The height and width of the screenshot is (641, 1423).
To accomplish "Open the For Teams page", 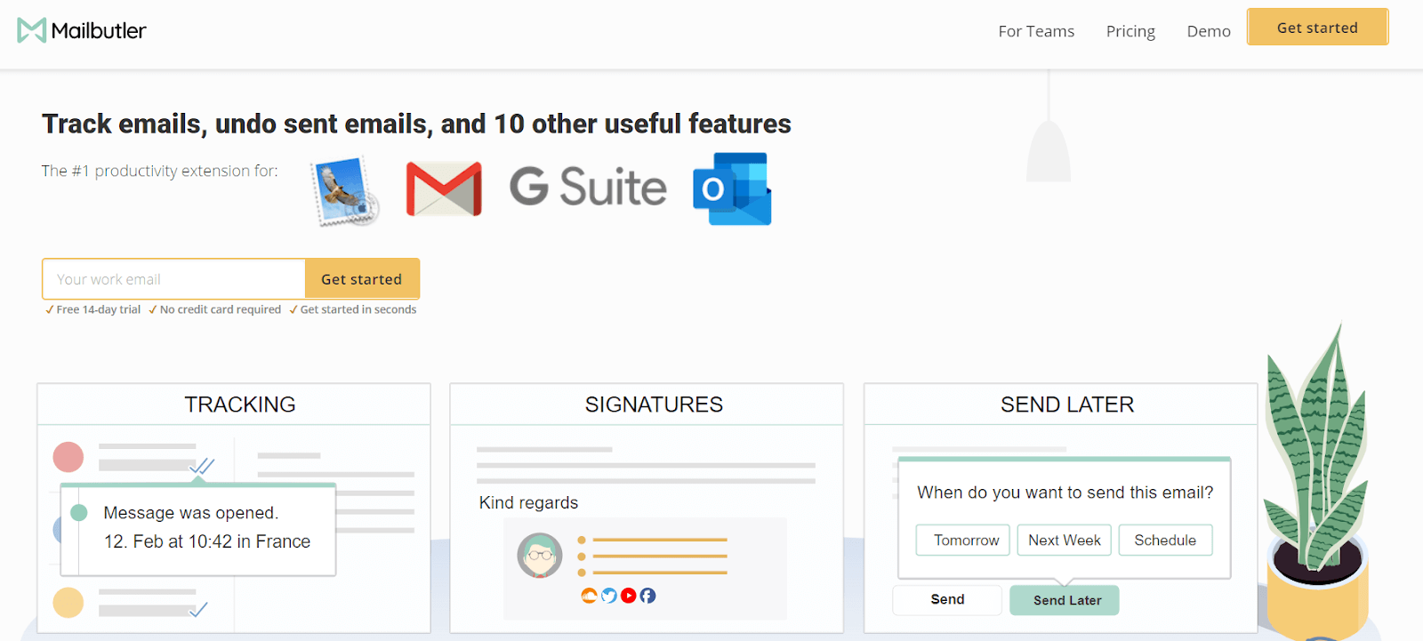I will (1036, 31).
